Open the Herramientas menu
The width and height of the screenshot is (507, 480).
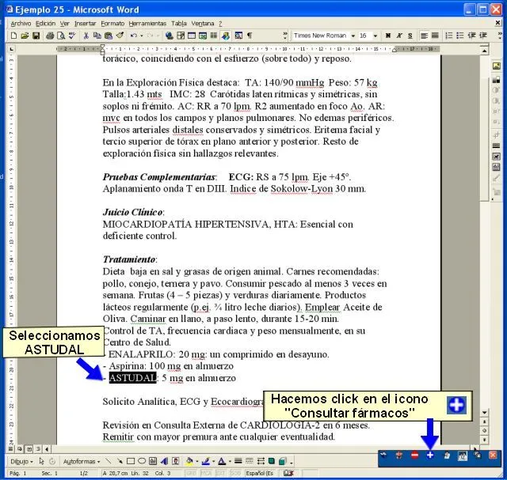[147, 24]
